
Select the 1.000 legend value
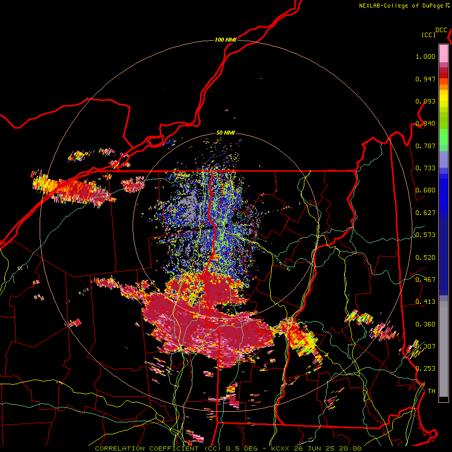pos(425,56)
